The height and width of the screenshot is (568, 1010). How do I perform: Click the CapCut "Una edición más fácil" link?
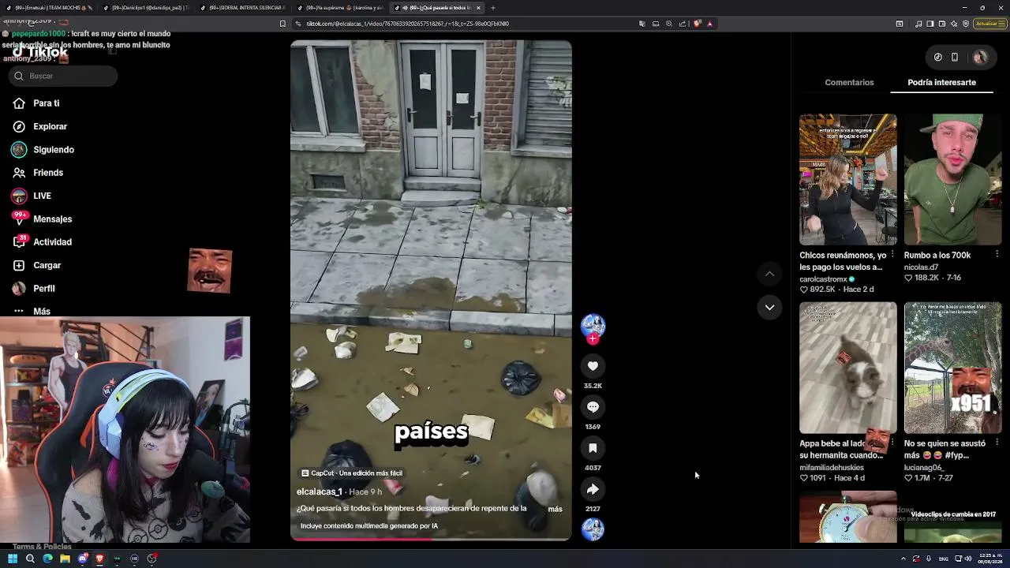[352, 473]
